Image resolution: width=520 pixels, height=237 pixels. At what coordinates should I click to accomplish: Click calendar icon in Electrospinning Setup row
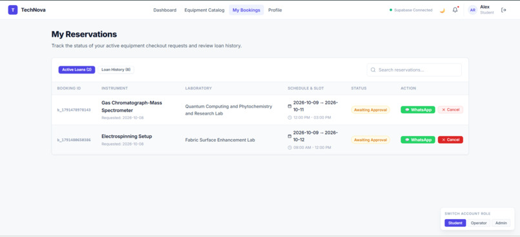tap(290, 137)
